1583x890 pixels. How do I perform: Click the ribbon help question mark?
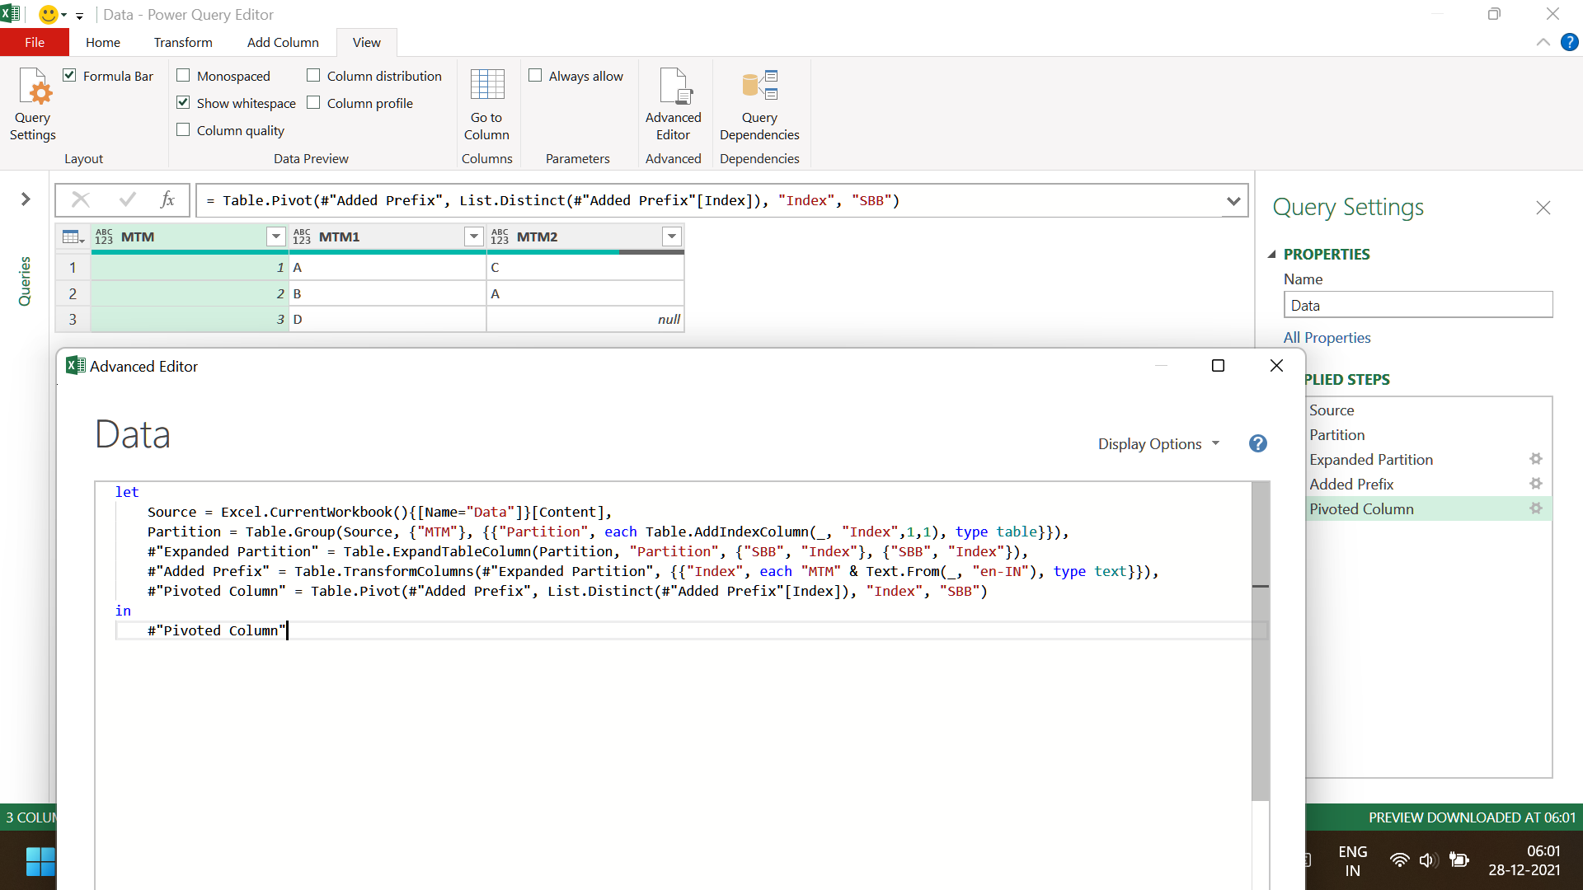(1570, 42)
